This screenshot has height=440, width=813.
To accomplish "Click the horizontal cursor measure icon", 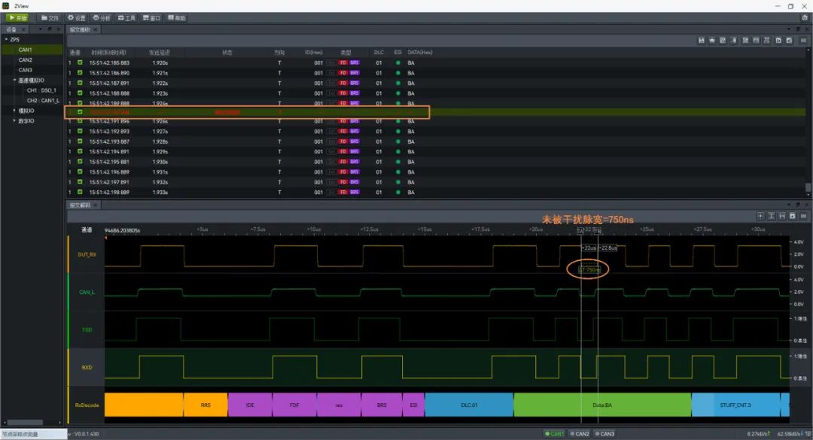I will coord(782,216).
